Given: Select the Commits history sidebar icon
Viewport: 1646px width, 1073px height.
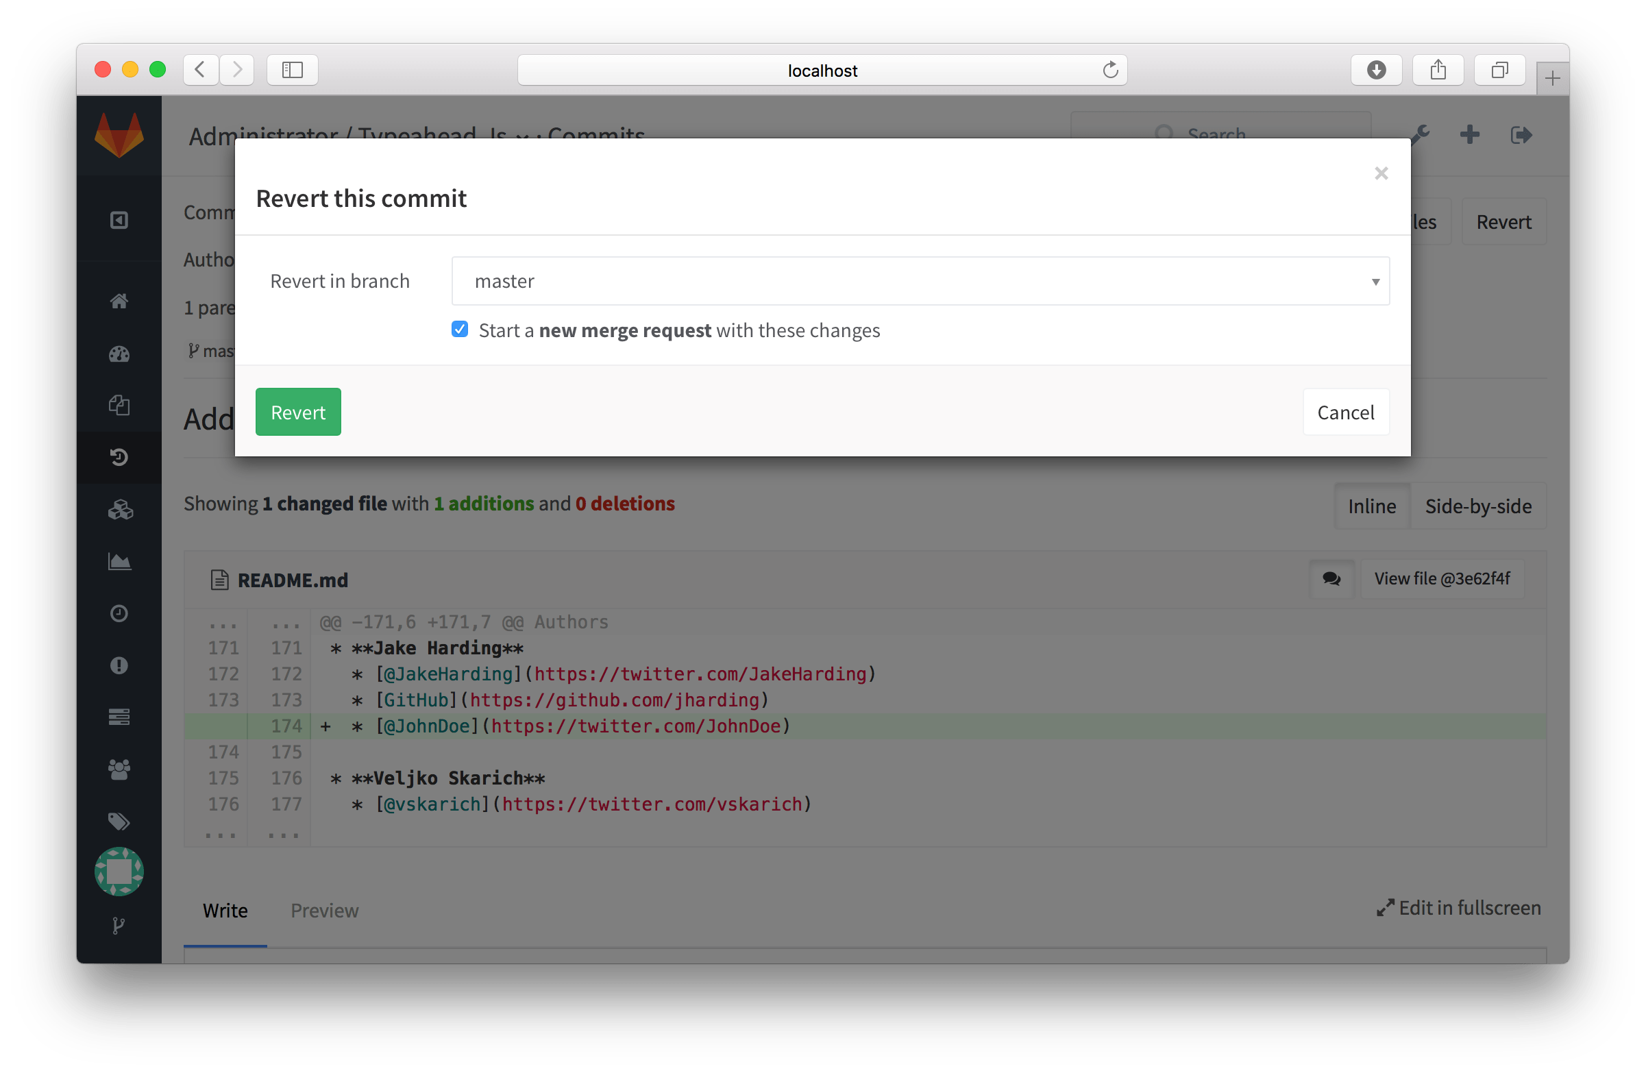Looking at the screenshot, I should coord(119,456).
